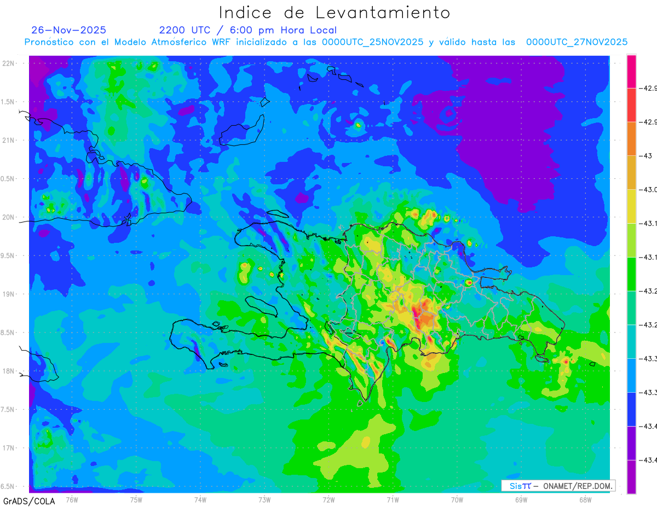Pick the orange legend swatch
The image size is (657, 507).
tap(631, 139)
